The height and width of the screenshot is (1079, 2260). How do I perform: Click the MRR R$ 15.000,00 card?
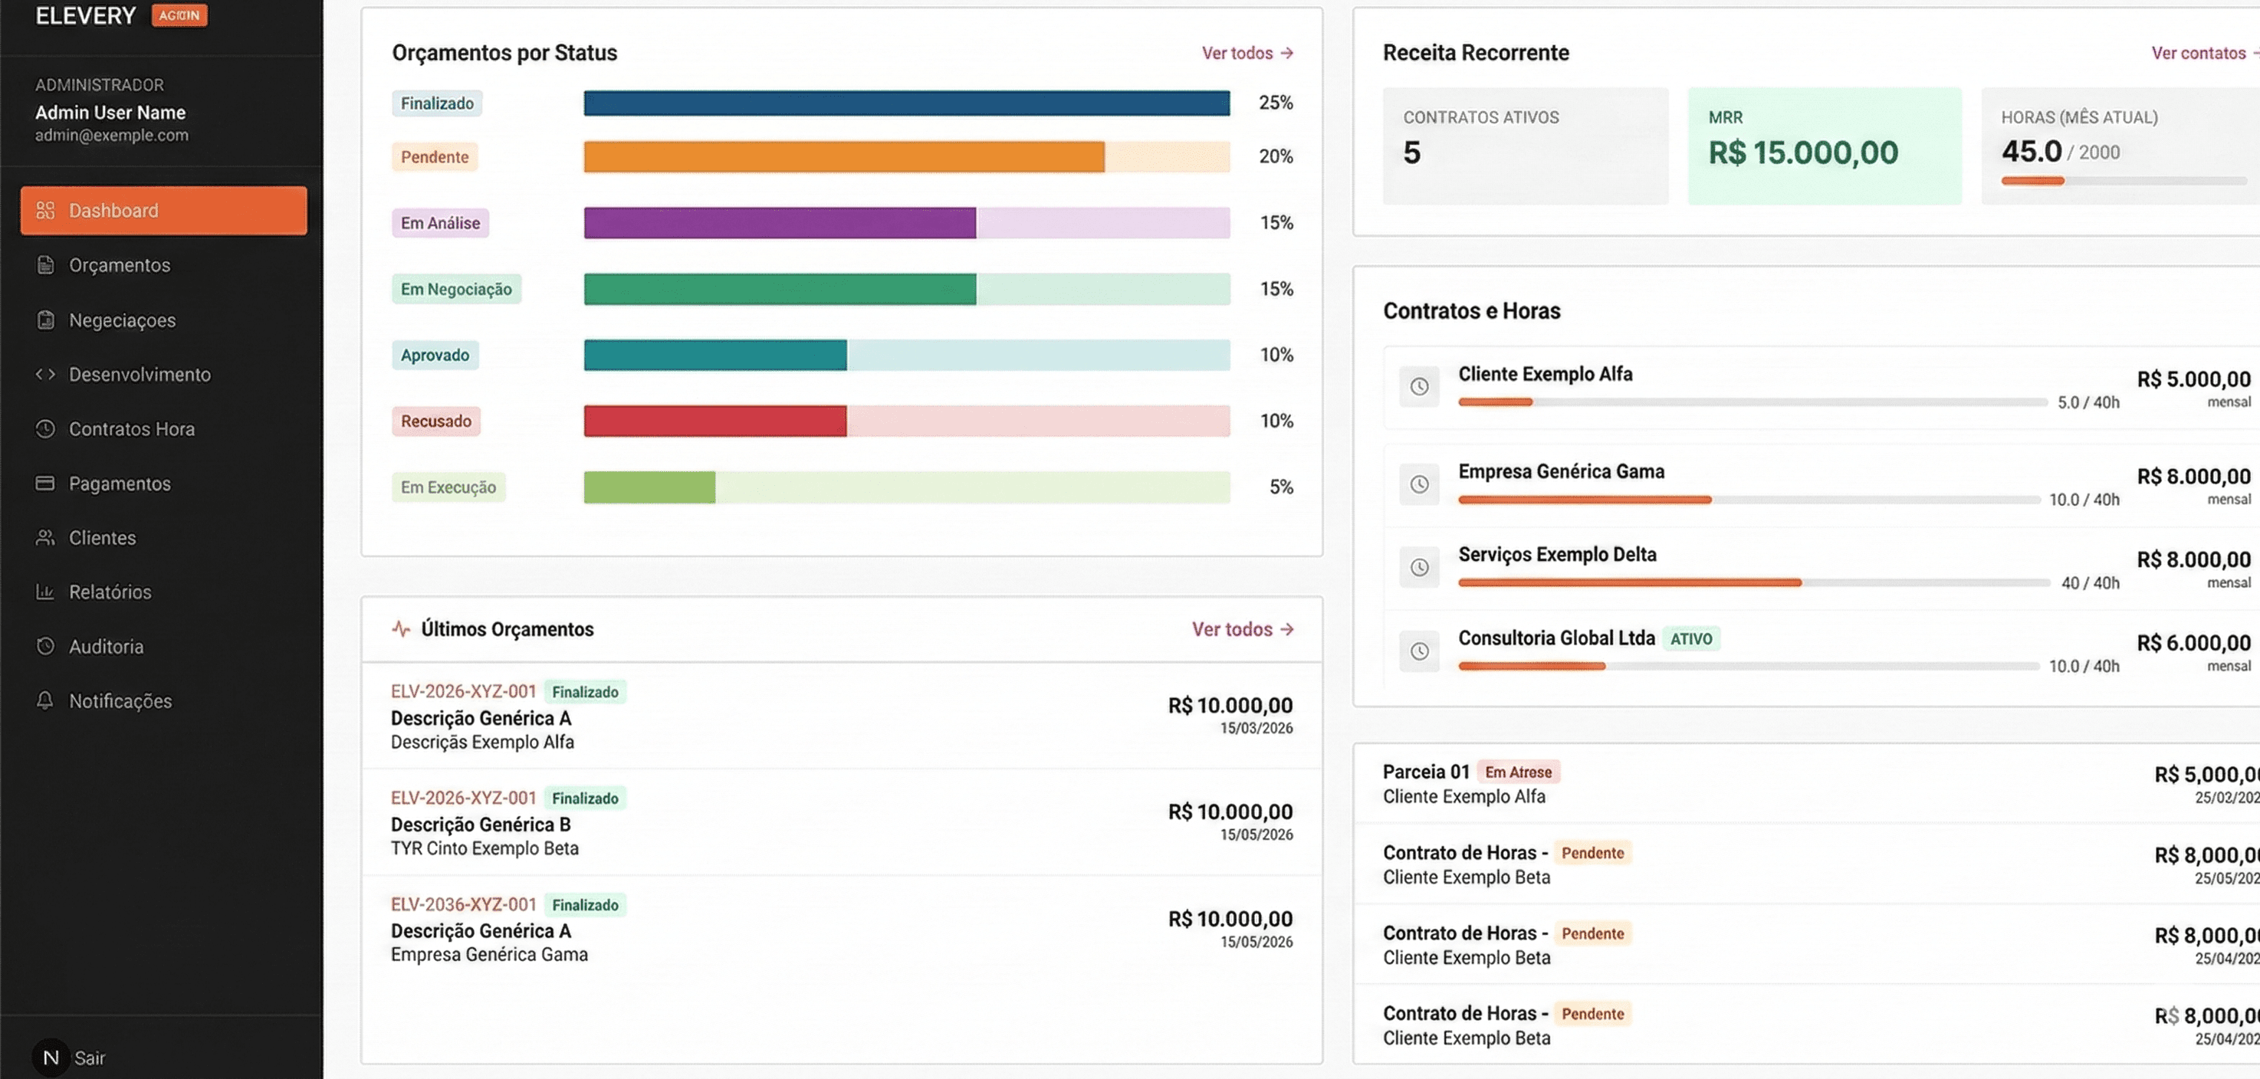point(1825,146)
